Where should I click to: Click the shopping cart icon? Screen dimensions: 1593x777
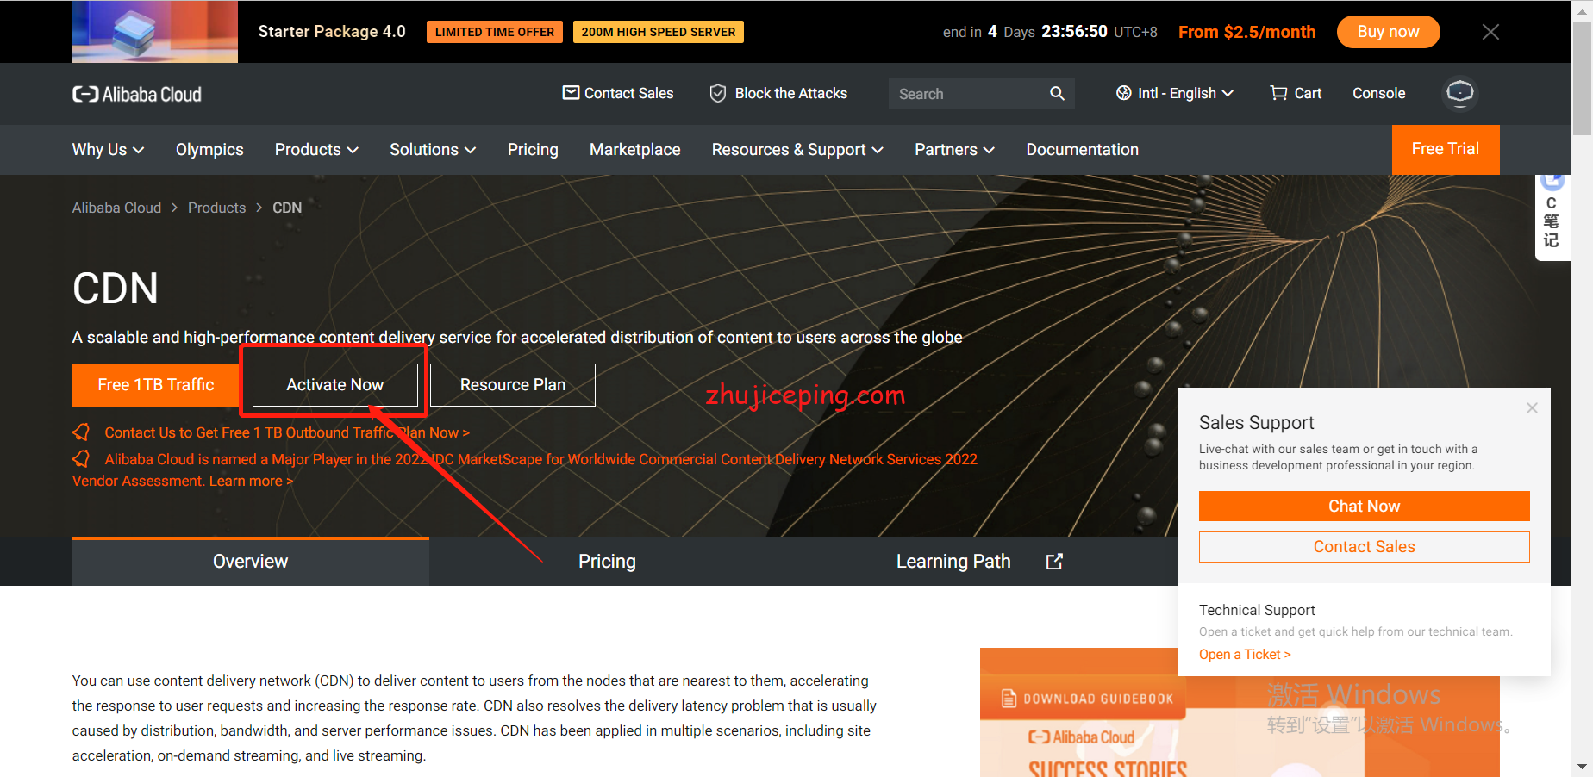(x=1278, y=93)
